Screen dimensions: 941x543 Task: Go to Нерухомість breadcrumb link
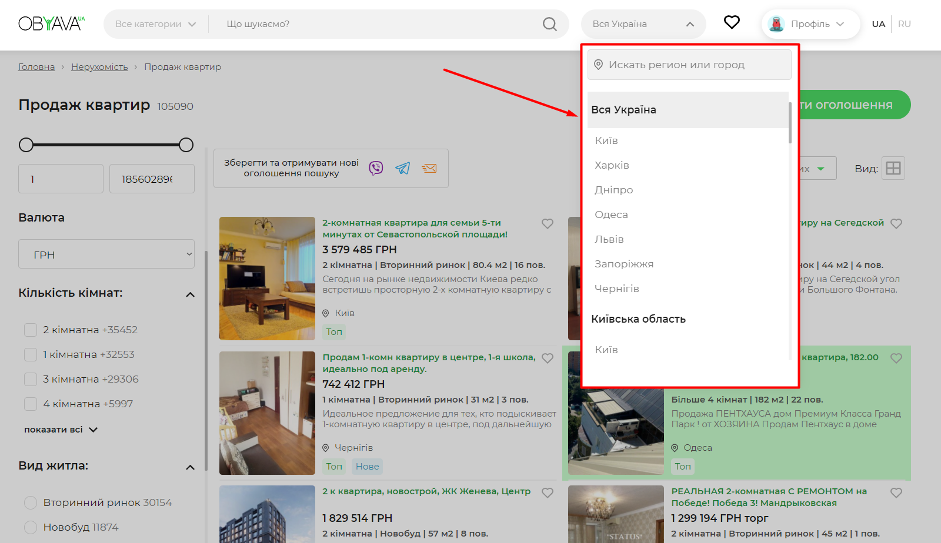[x=99, y=67]
